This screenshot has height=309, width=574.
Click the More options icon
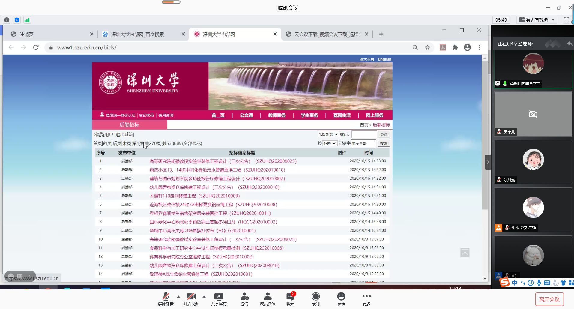[x=366, y=297]
